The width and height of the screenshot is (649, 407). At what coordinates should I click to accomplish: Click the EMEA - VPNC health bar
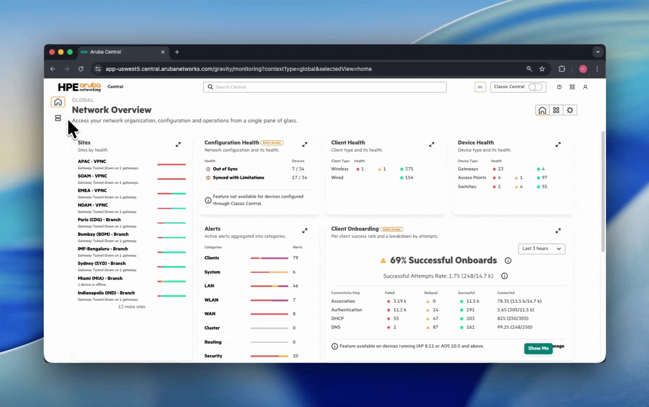point(171,194)
